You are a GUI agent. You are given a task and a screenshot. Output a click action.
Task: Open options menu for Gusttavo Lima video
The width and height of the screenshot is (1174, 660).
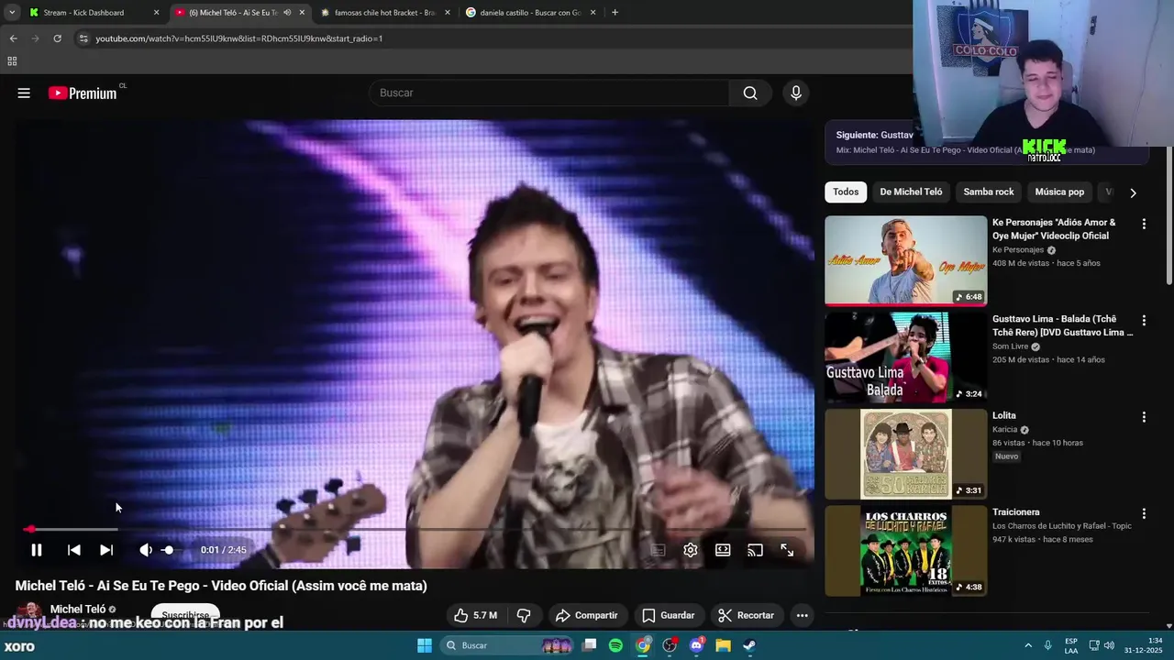coord(1144,320)
